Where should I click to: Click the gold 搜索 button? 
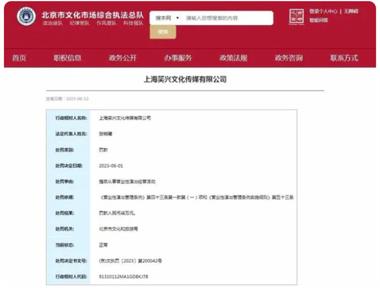pyautogui.click(x=163, y=32)
